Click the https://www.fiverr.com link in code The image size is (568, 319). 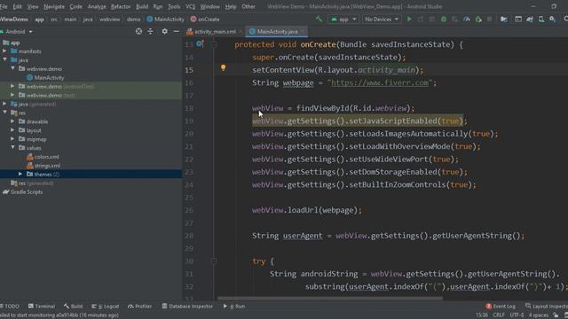coord(379,82)
